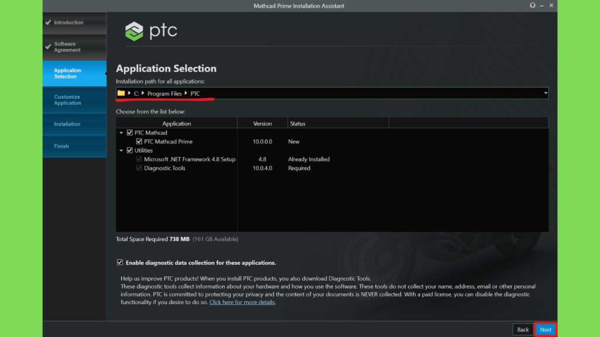Uncheck the PTC Mathcad Prime checkbox
This screenshot has width=600, height=337.
click(139, 142)
